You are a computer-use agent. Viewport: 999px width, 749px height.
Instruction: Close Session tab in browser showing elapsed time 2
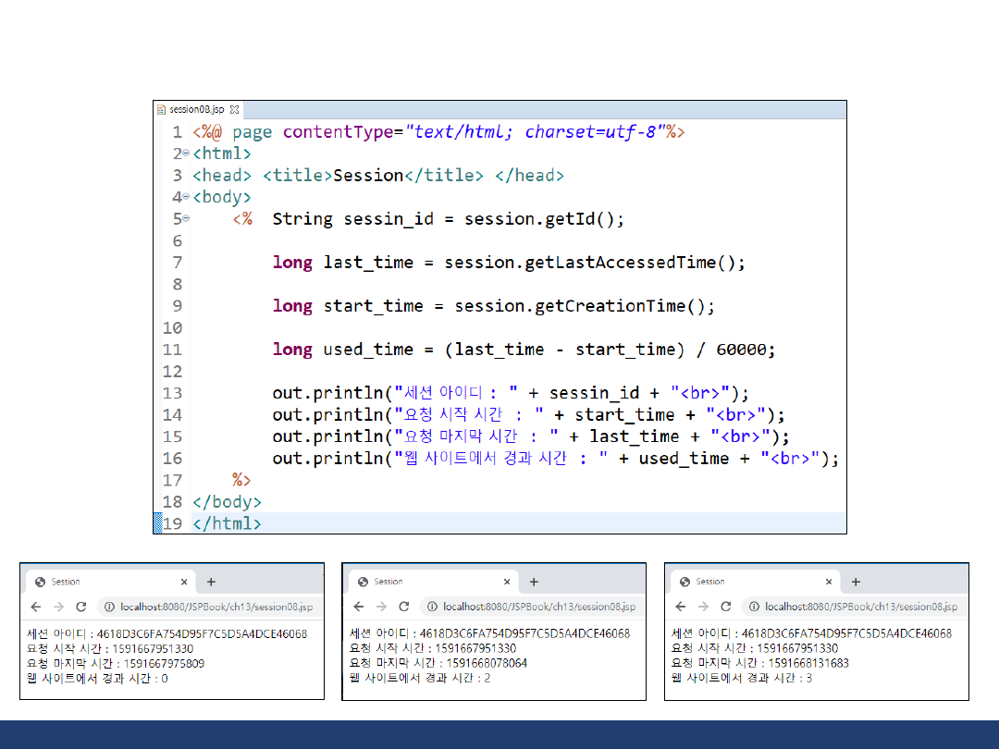tap(506, 582)
